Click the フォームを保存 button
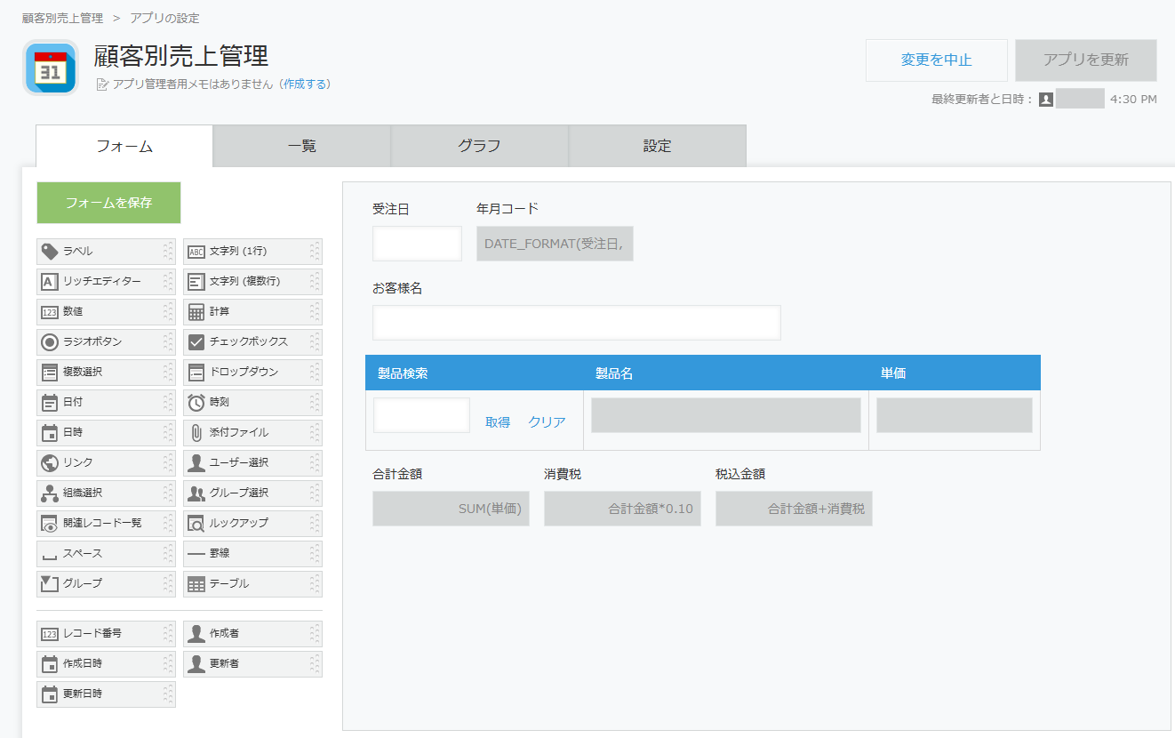Viewport: 1175px width, 738px height. [108, 203]
